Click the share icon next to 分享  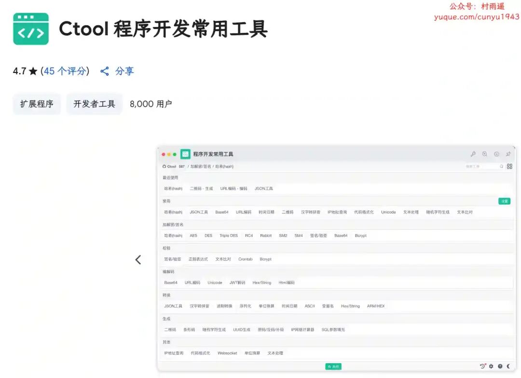tap(105, 71)
